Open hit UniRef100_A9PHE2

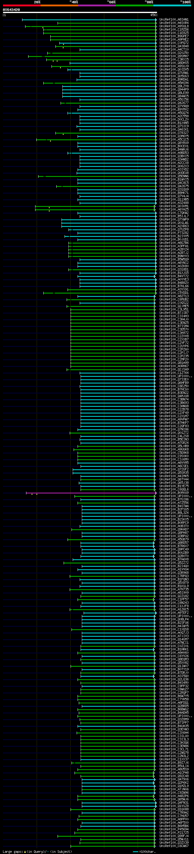(x=174, y=39)
